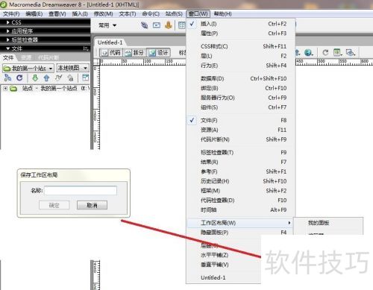Click 确定 in 保存工作区布局 dialog
373x290 pixels.
pos(54,205)
